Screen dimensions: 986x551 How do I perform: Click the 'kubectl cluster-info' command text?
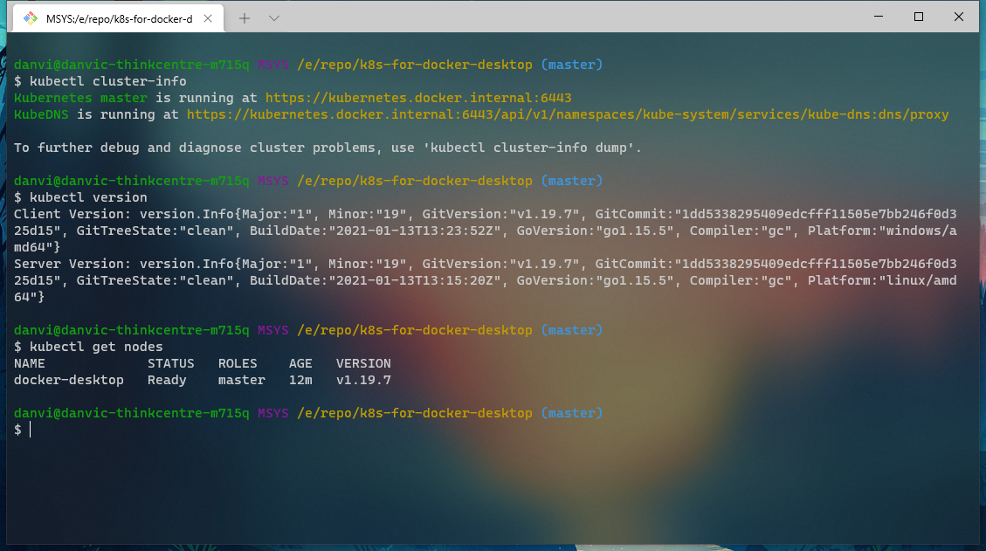[x=108, y=81]
